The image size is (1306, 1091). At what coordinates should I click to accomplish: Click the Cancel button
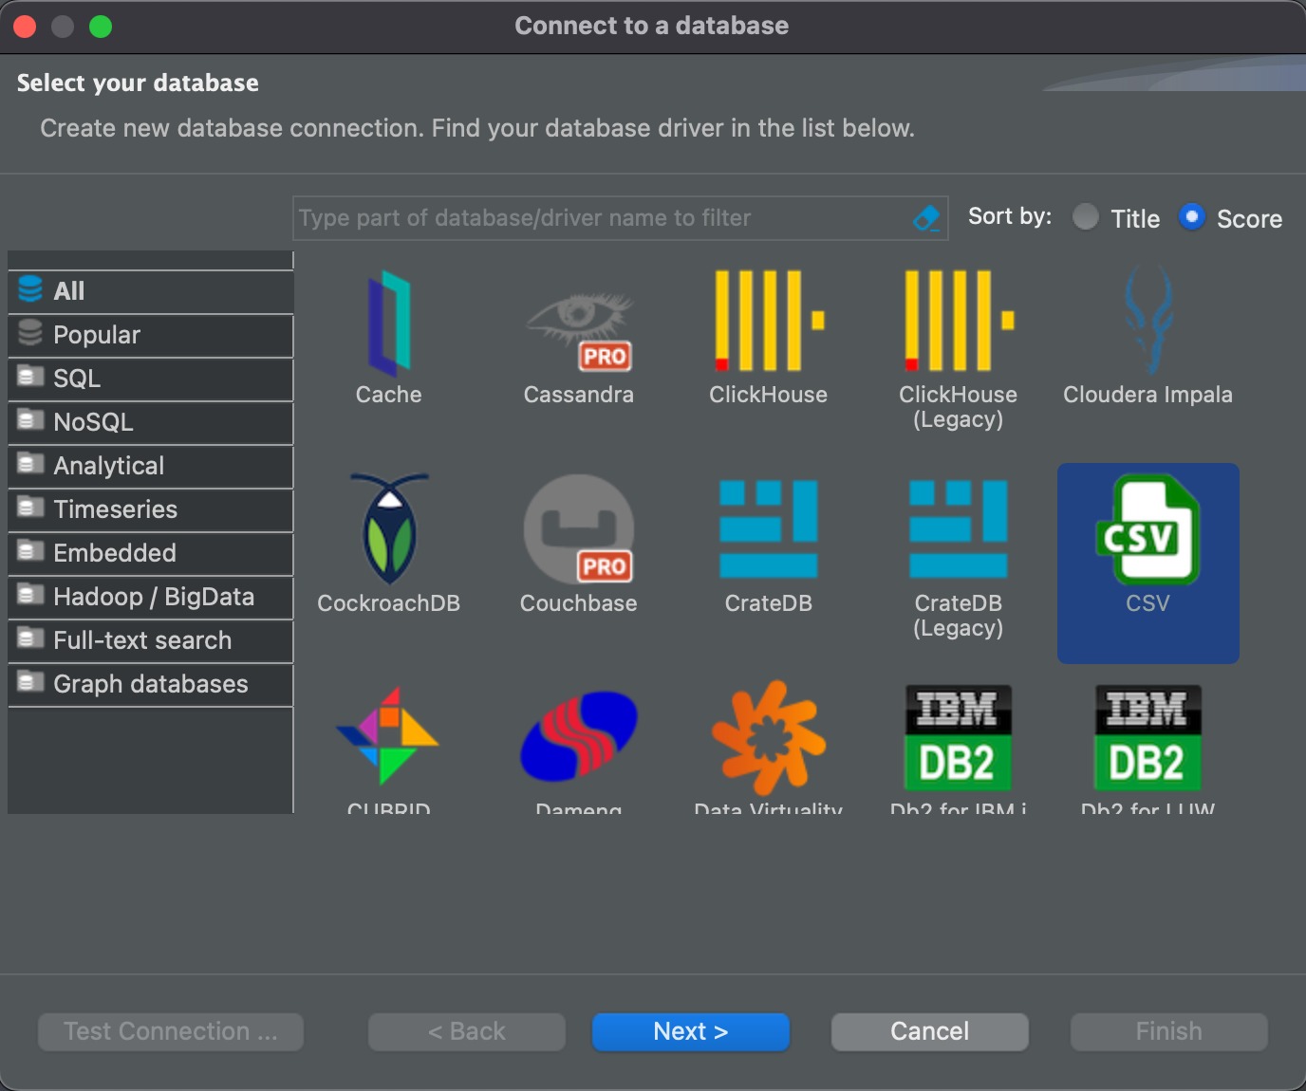[x=930, y=1031]
